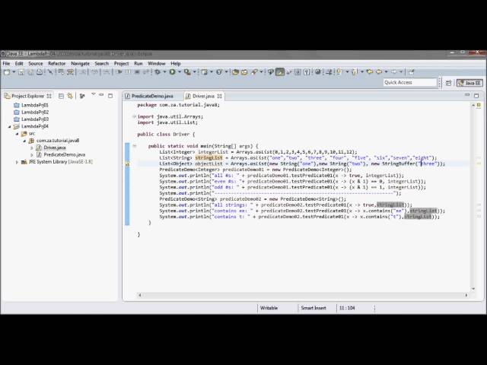Click the Print toolbar icon
Image resolution: width=487 pixels, height=365 pixels.
40,72
